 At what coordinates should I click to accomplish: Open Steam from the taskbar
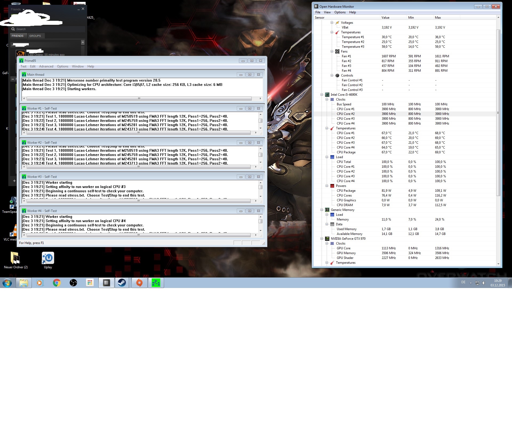pyautogui.click(x=122, y=283)
